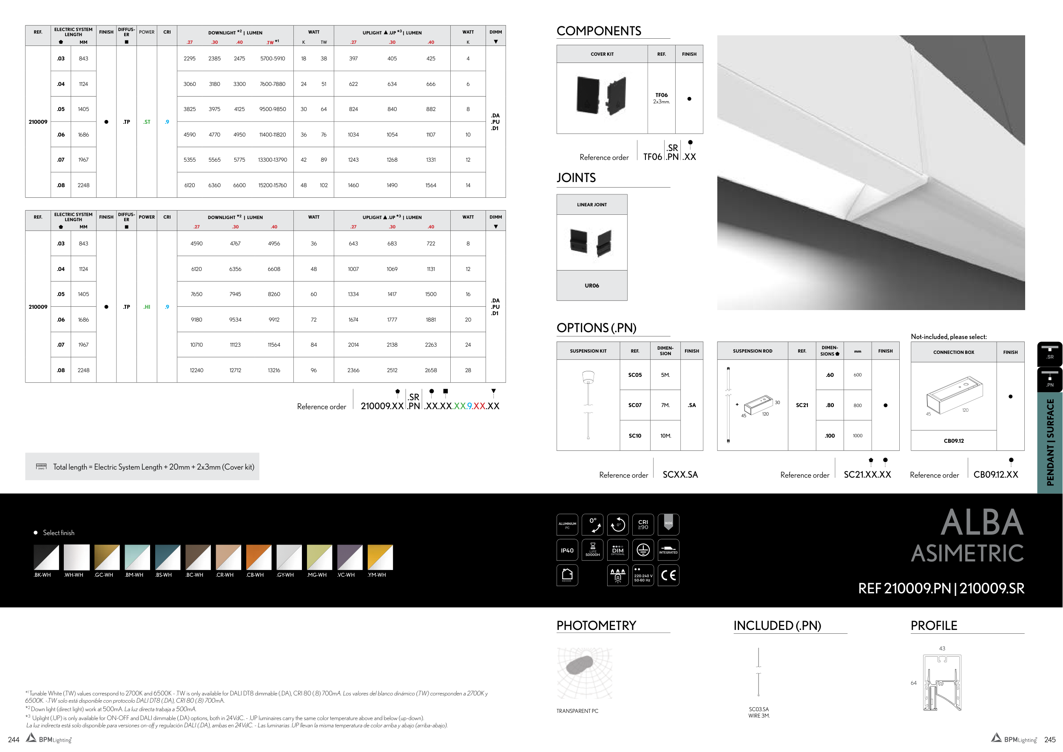
Task: Click the BPM Lighting logo bottom left
Action: 49,738
